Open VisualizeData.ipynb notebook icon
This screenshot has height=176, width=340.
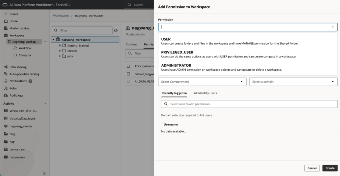click(x=6, y=118)
